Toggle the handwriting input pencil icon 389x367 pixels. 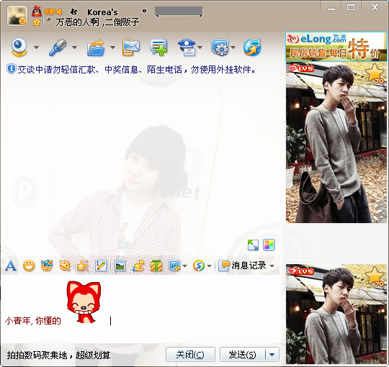click(x=101, y=266)
